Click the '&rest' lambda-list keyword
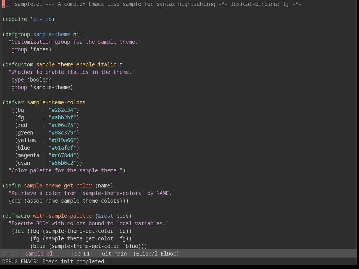359x269 pixels. tap(105, 216)
